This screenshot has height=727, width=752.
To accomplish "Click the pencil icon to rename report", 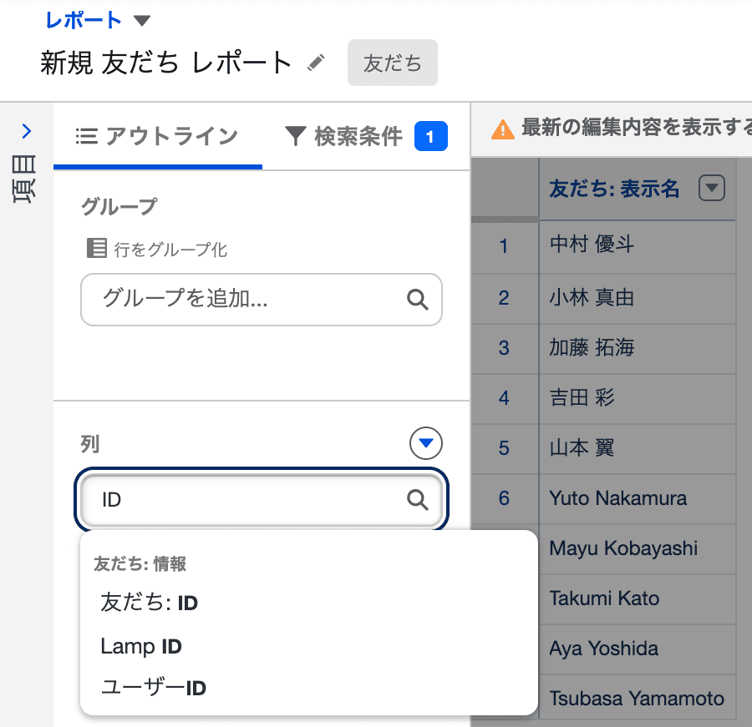I will pyautogui.click(x=316, y=63).
